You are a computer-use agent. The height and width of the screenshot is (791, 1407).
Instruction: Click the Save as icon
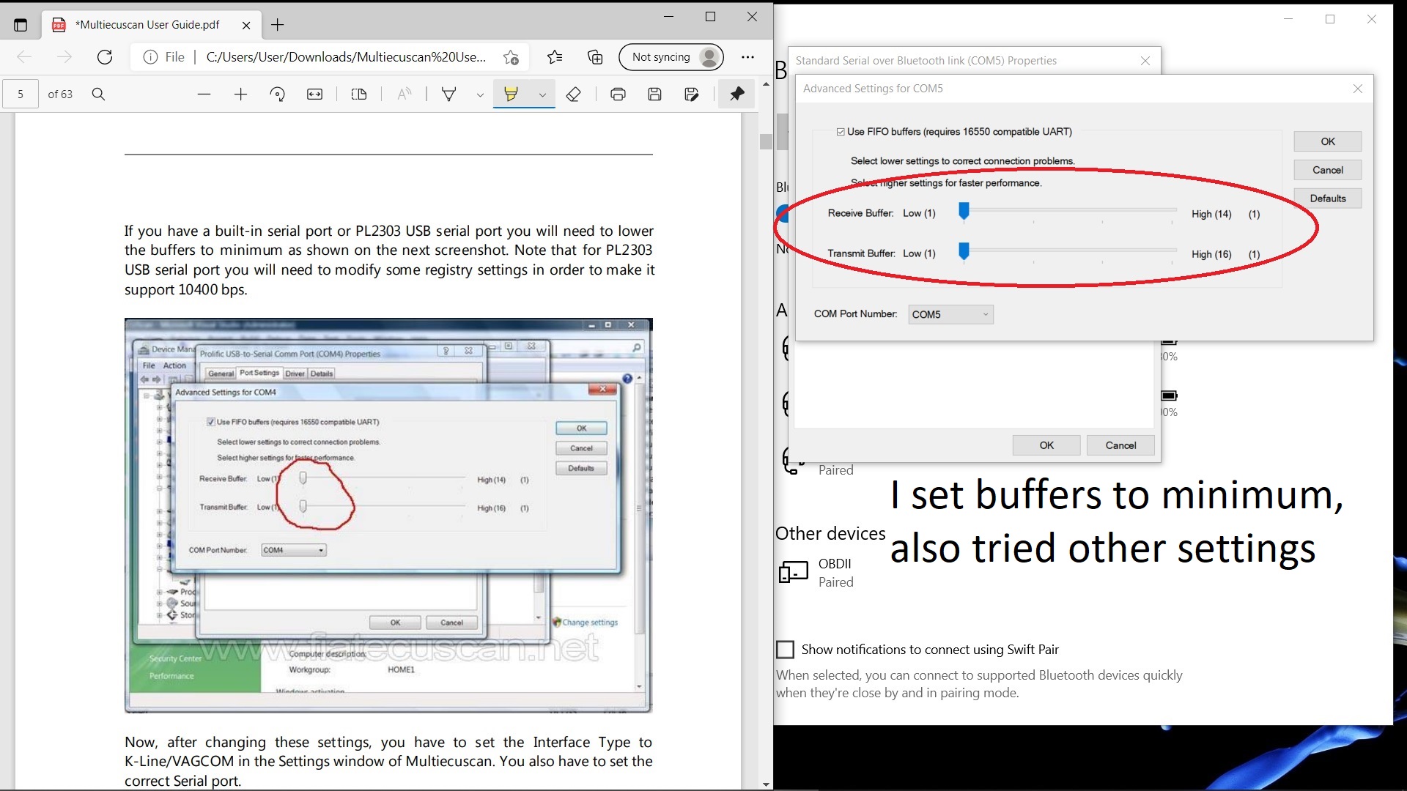pos(691,94)
